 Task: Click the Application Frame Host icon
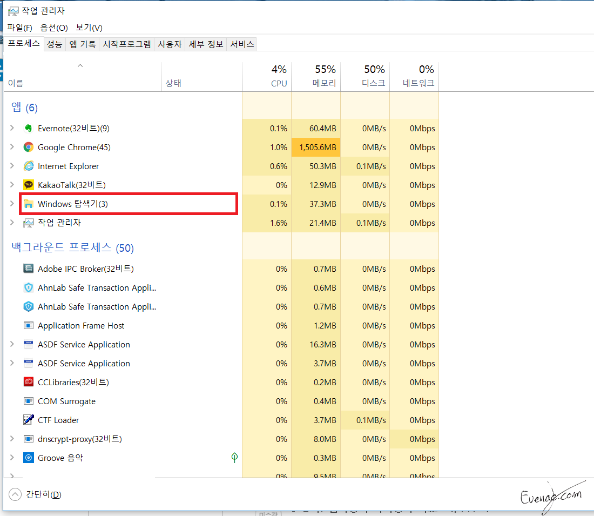tap(29, 325)
